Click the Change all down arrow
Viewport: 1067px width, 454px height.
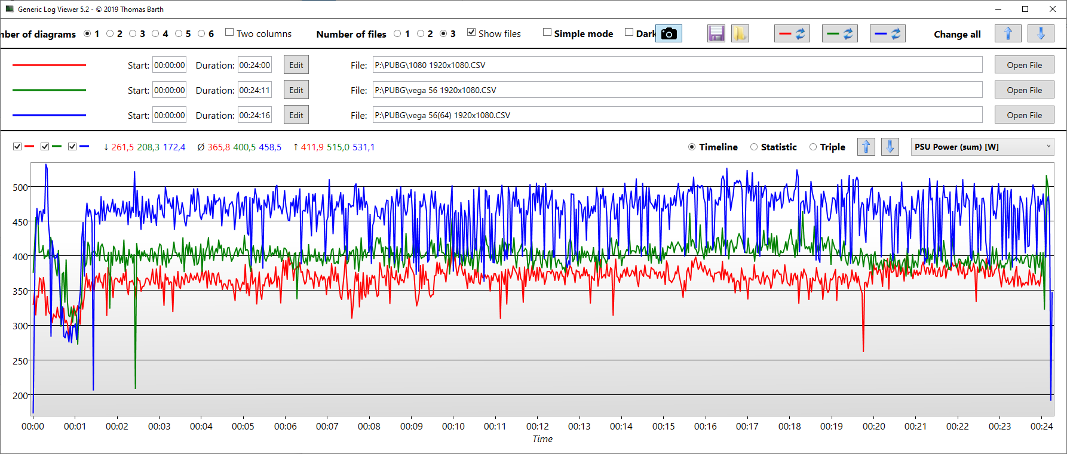(x=1040, y=34)
